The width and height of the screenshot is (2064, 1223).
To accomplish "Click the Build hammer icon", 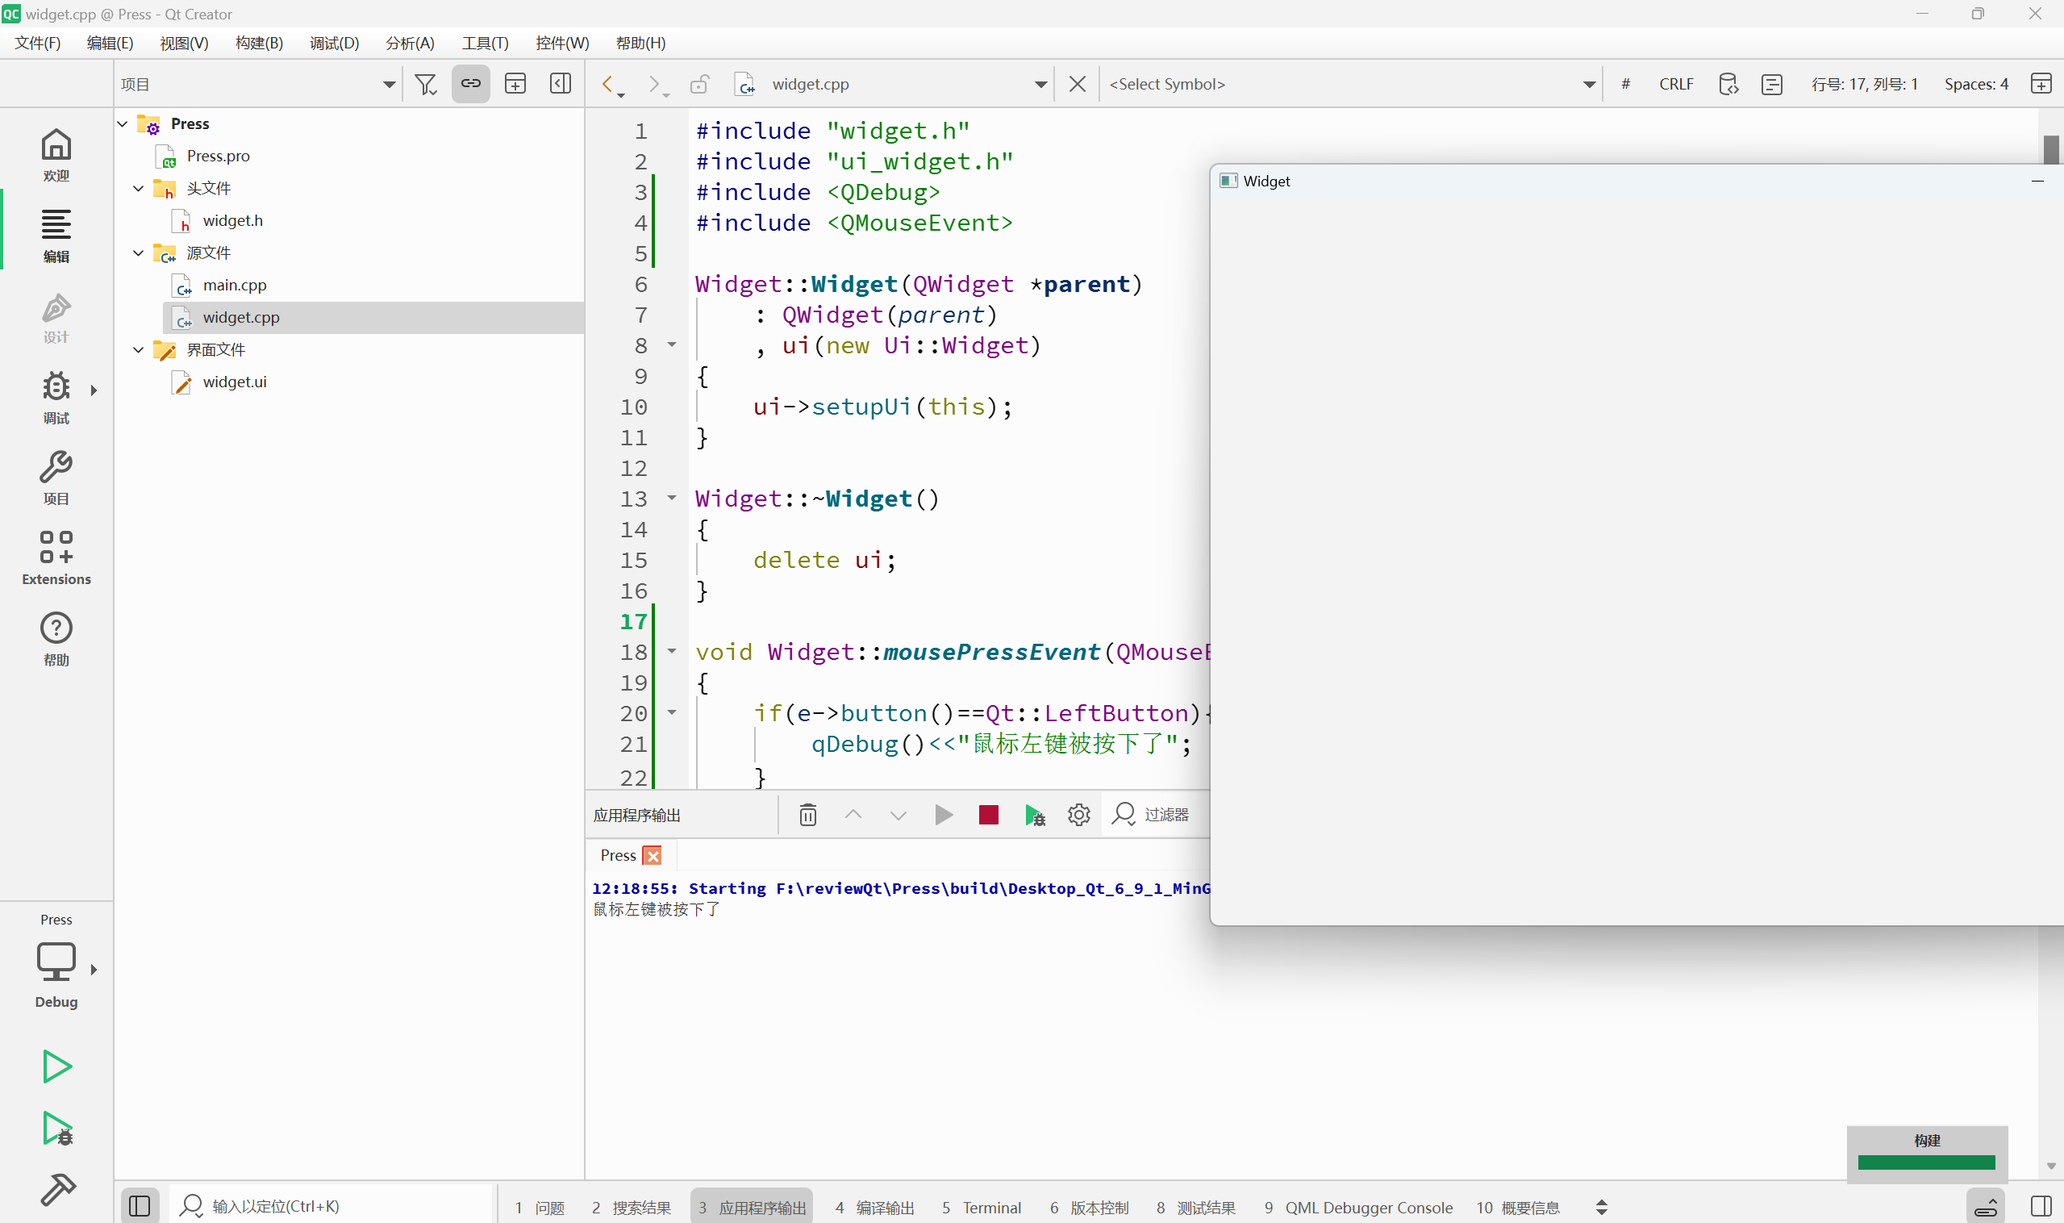I will click(x=56, y=1190).
